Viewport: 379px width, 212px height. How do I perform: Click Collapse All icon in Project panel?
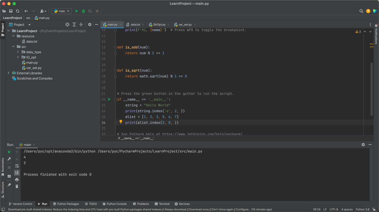tap(81, 25)
